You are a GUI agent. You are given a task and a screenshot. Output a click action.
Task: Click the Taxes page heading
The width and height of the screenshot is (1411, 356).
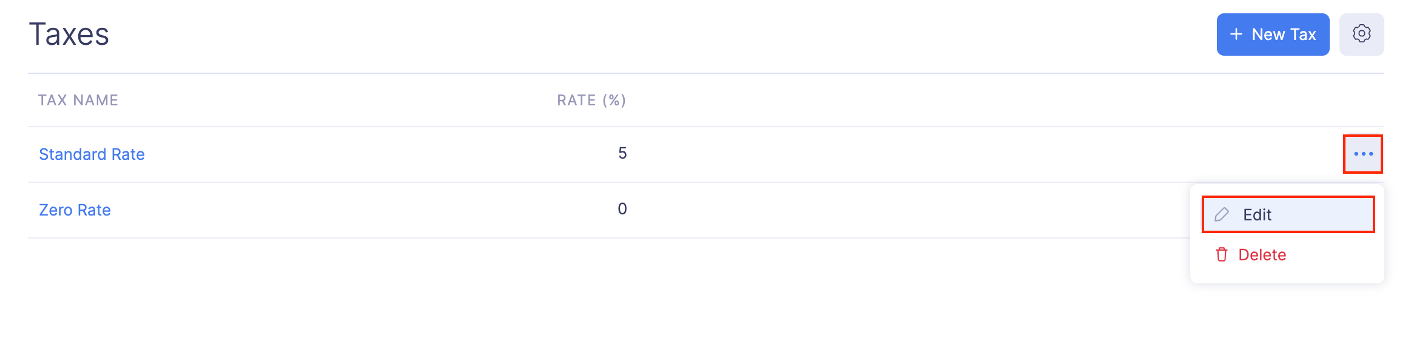tap(69, 35)
